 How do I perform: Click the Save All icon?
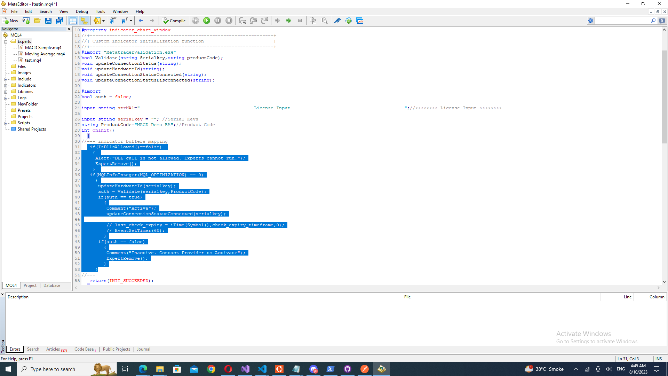59,21
